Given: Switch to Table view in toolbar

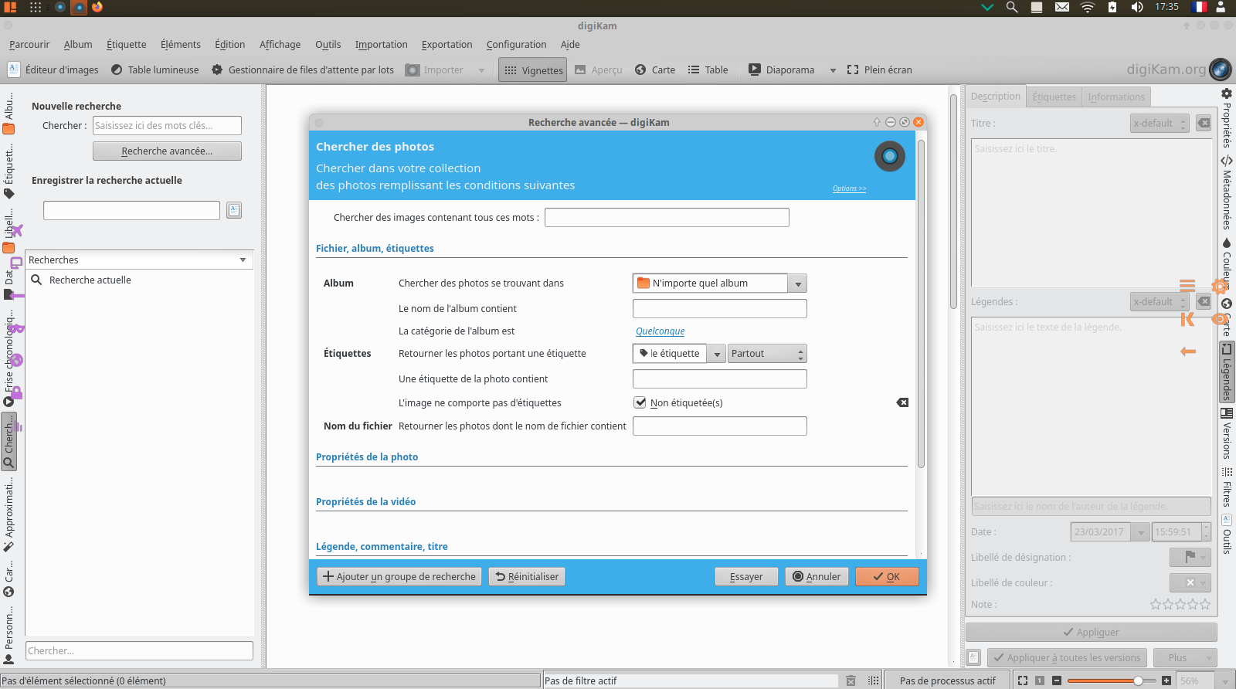Looking at the screenshot, I should coord(708,70).
